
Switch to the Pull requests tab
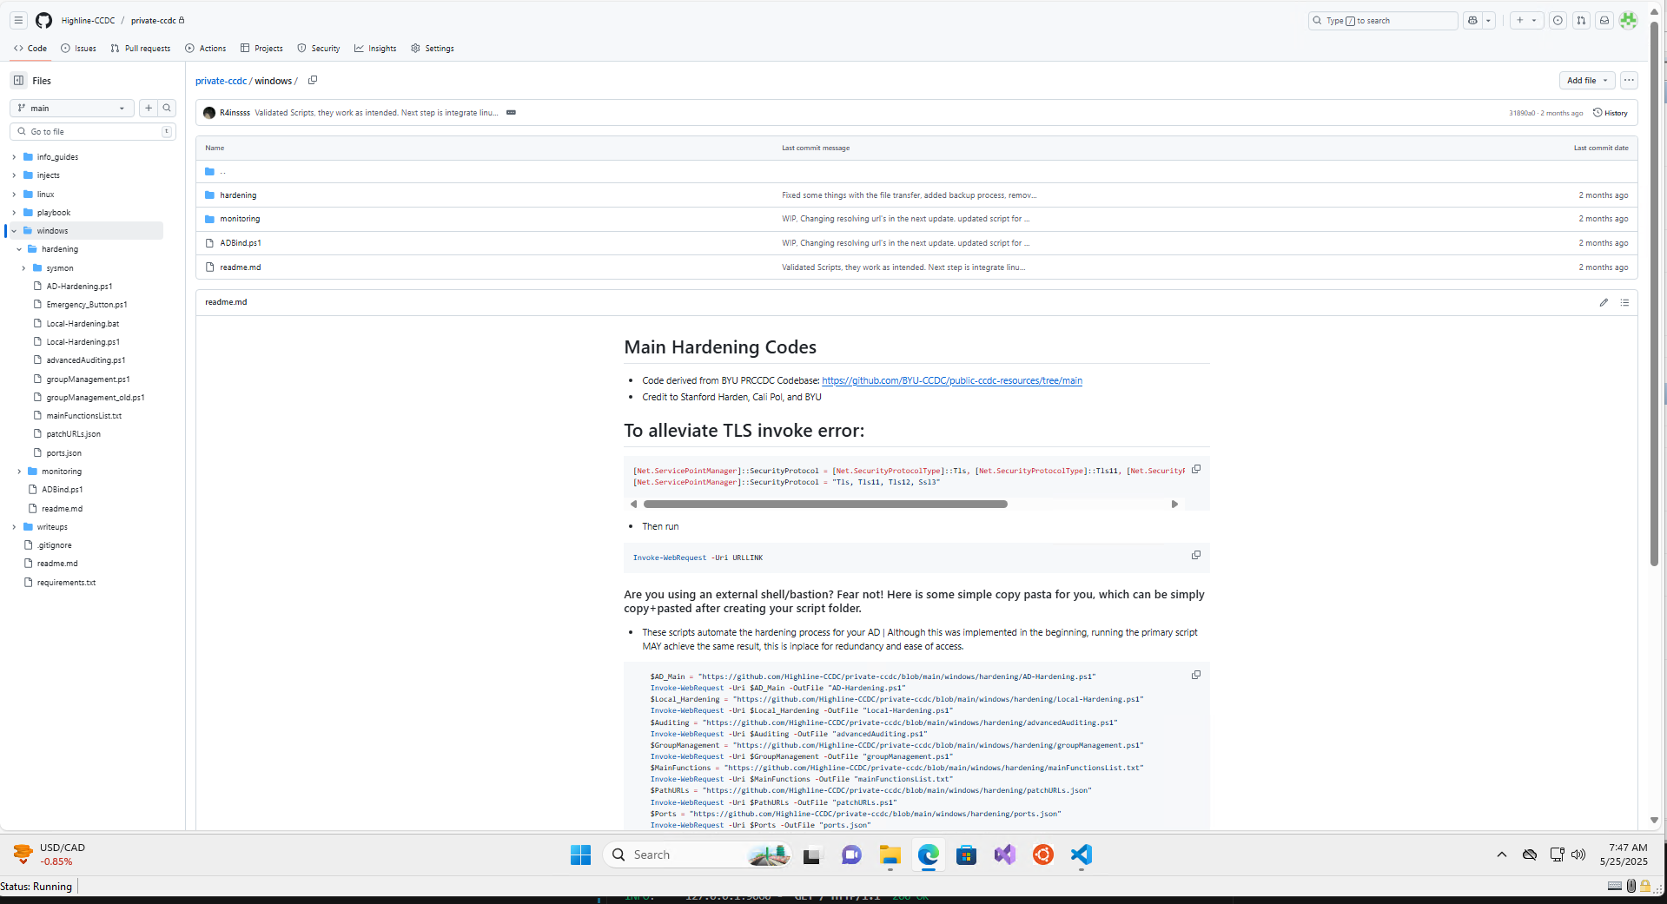141,49
